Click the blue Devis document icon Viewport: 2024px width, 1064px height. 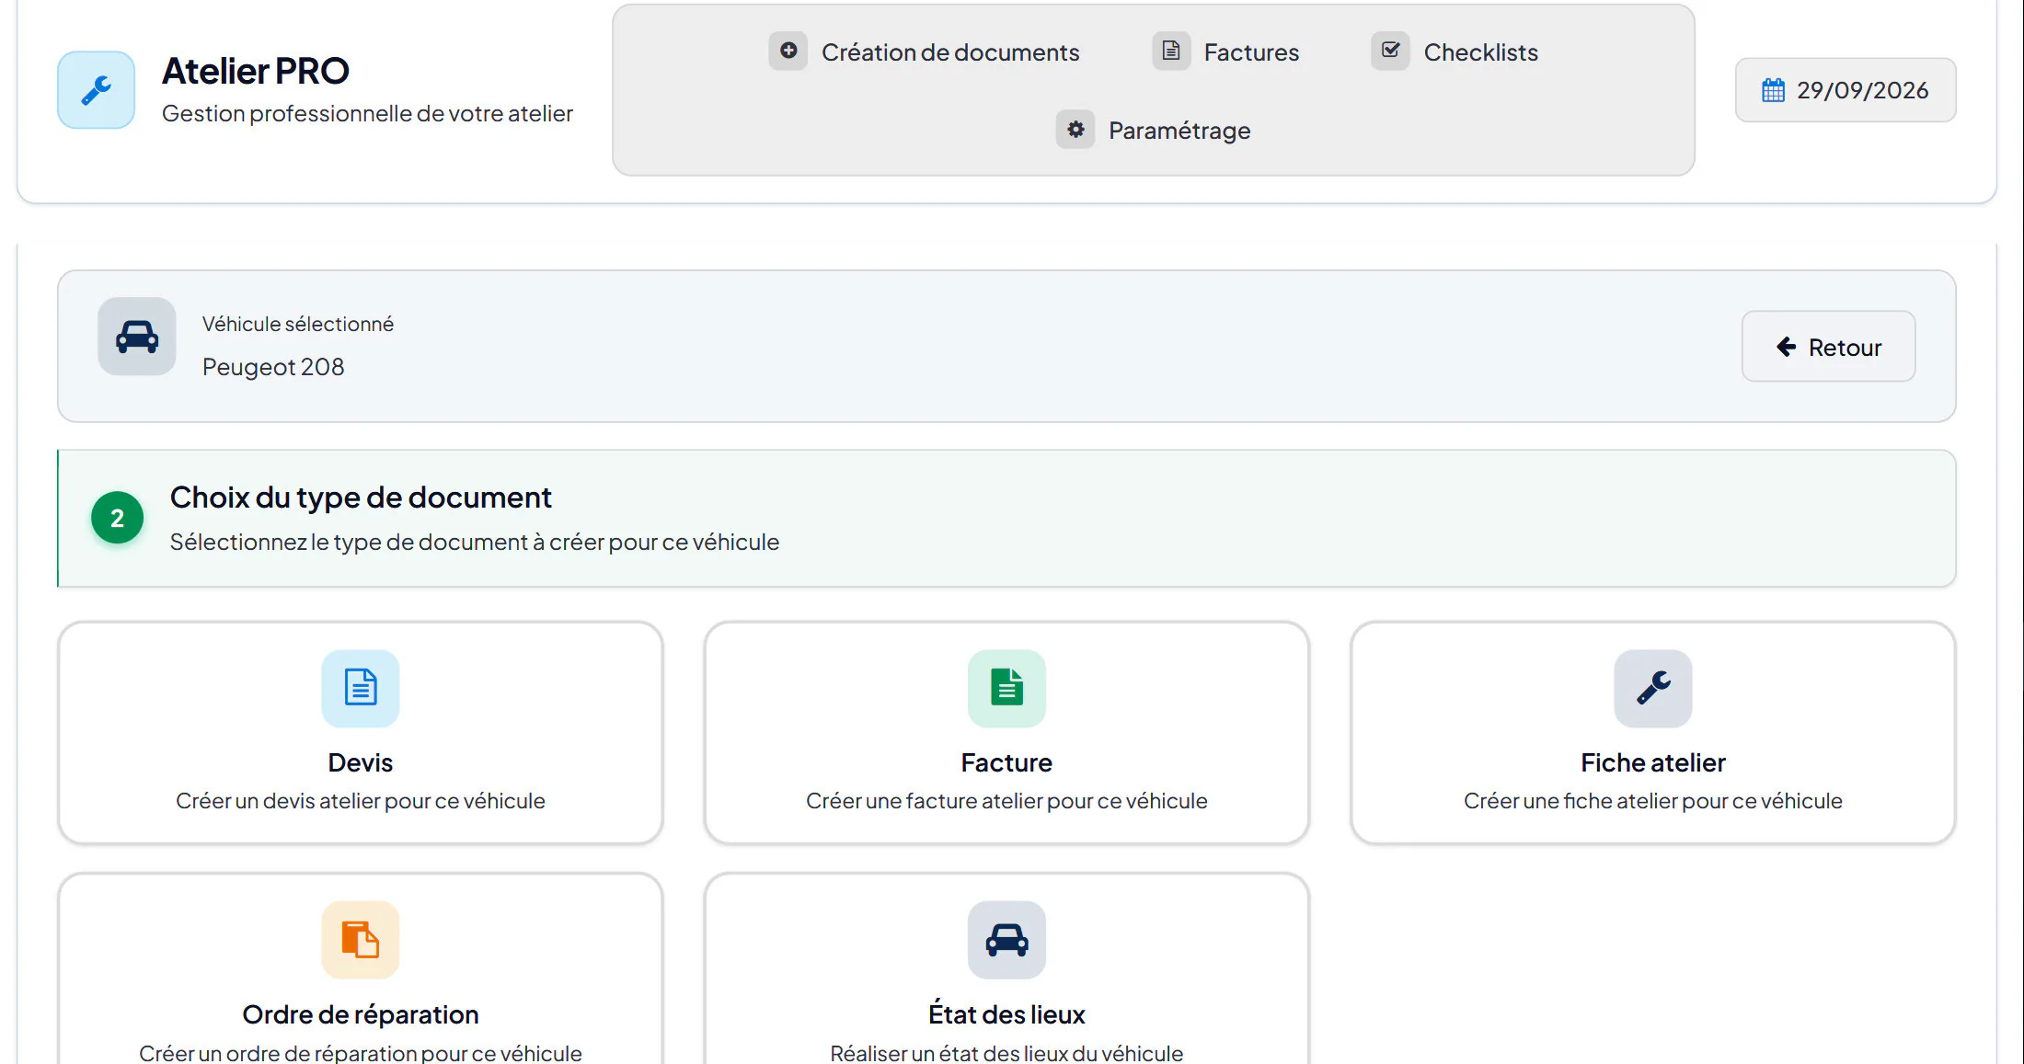pos(361,688)
